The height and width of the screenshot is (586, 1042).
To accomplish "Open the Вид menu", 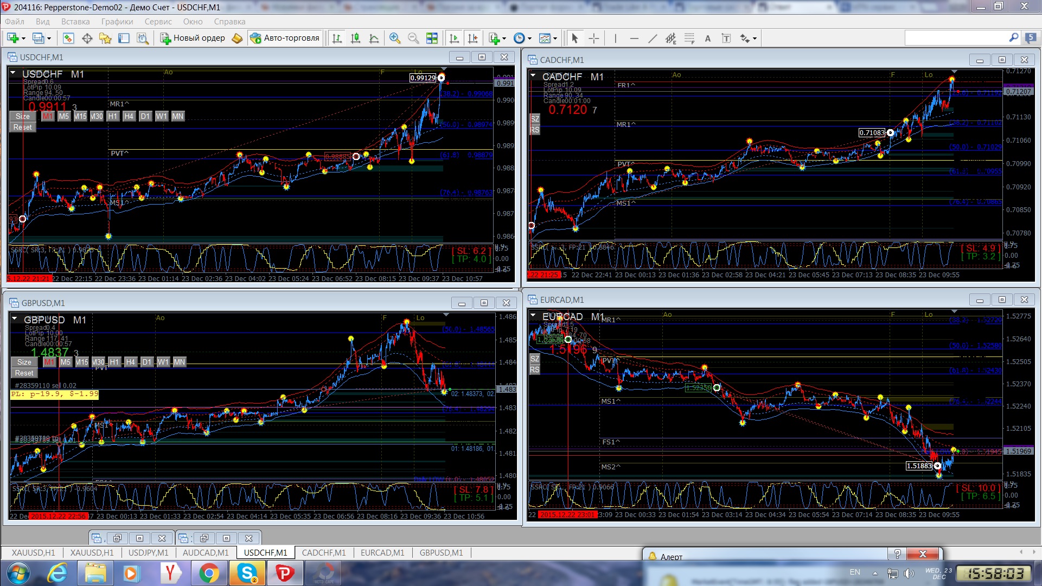I will (43, 22).
